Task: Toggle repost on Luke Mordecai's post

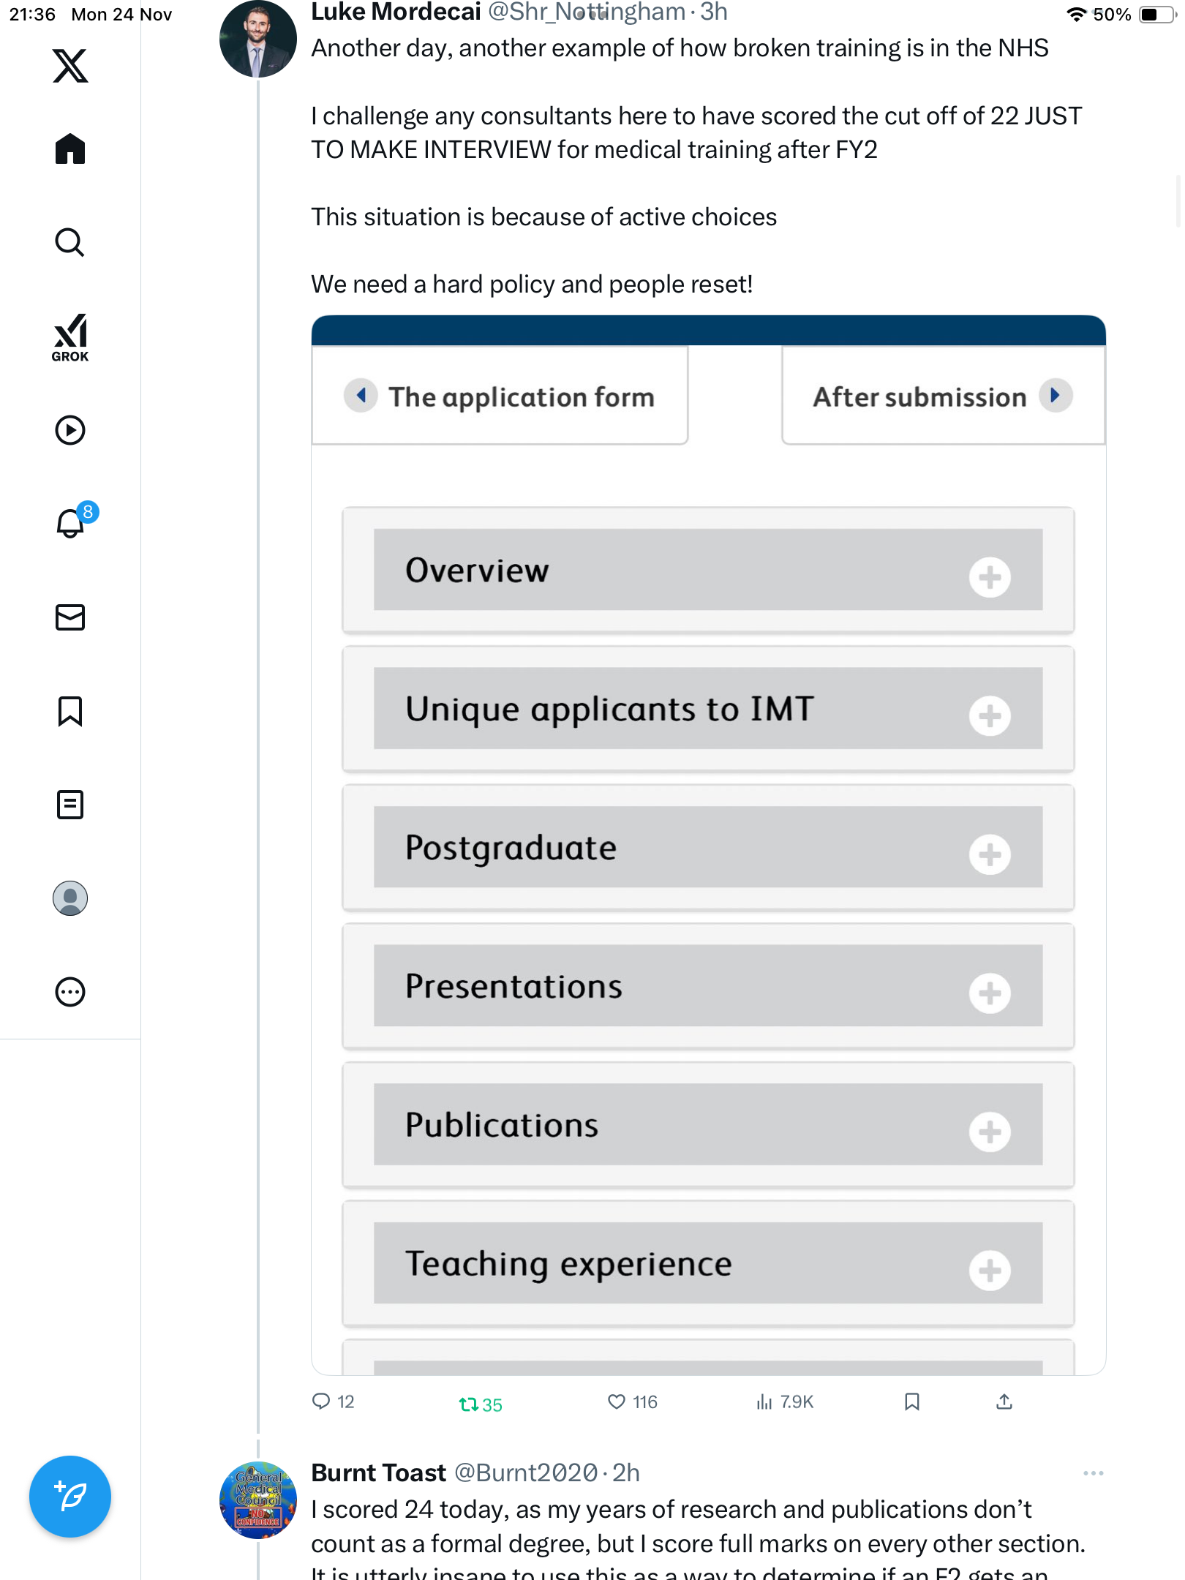Action: pyautogui.click(x=469, y=1404)
